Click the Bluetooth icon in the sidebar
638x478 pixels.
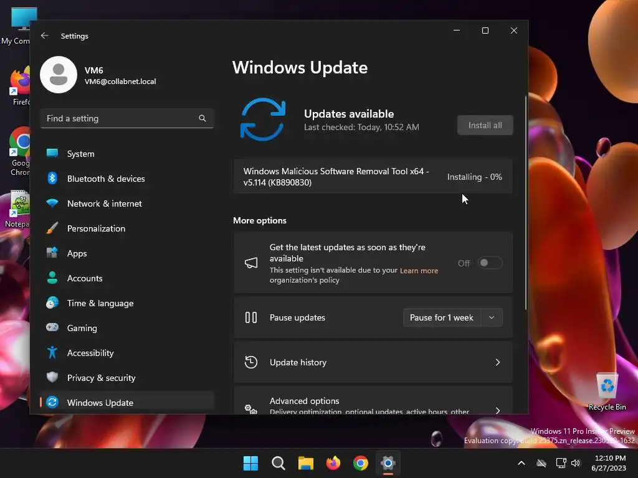click(x=52, y=179)
